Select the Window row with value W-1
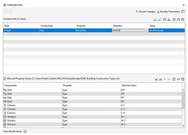188x135 pixels. (92, 117)
